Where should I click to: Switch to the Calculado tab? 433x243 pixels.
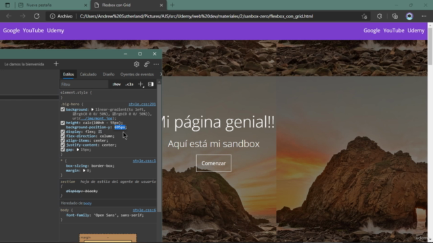[88, 74]
